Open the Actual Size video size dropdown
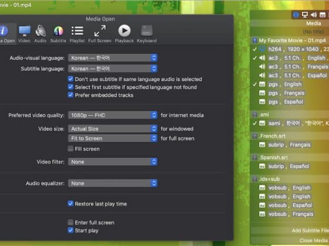329x246 pixels. tap(113, 129)
